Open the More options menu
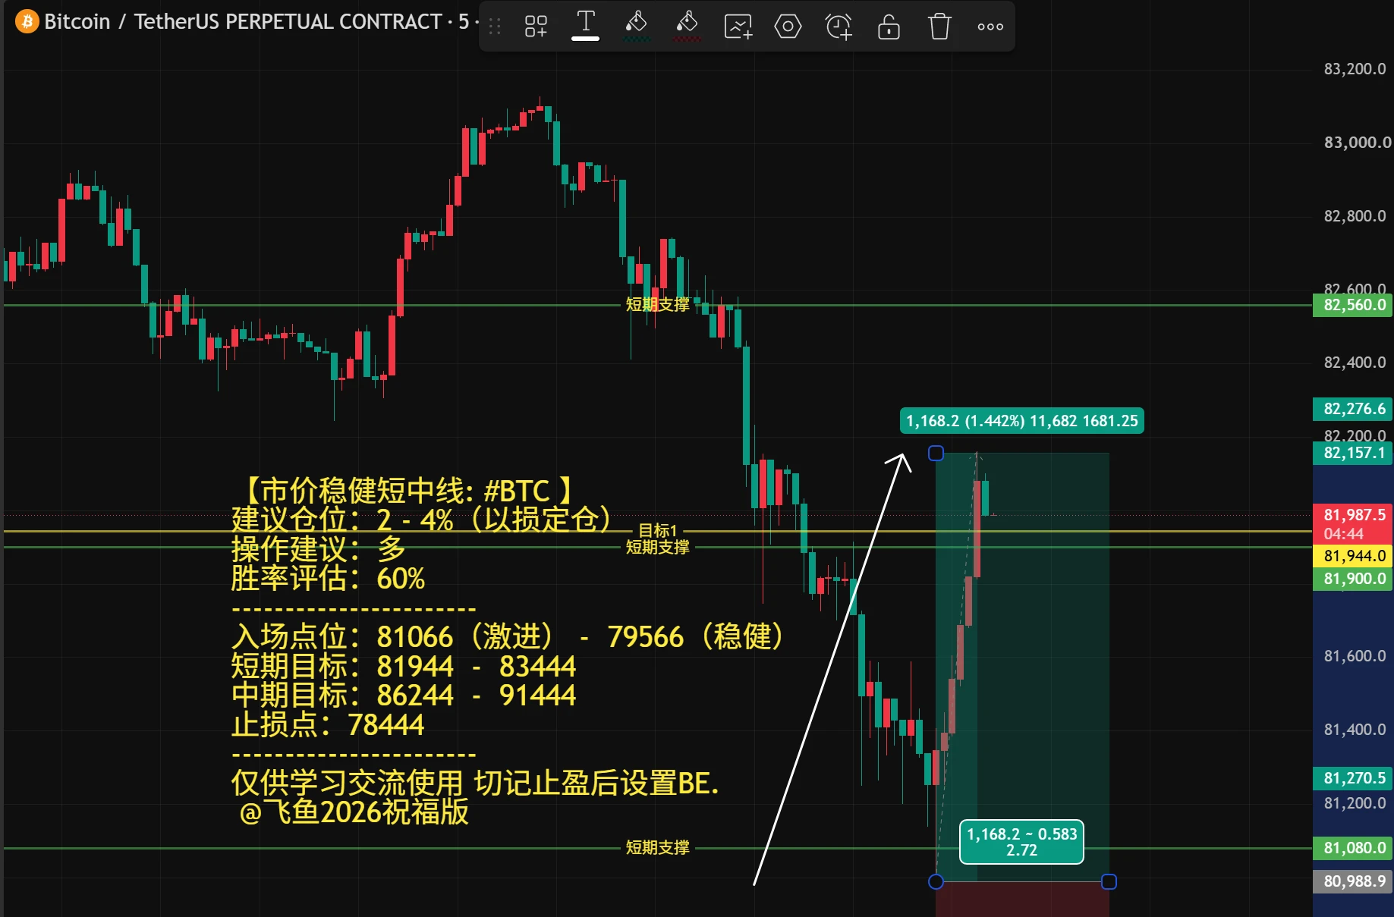This screenshot has height=917, width=1394. [990, 27]
